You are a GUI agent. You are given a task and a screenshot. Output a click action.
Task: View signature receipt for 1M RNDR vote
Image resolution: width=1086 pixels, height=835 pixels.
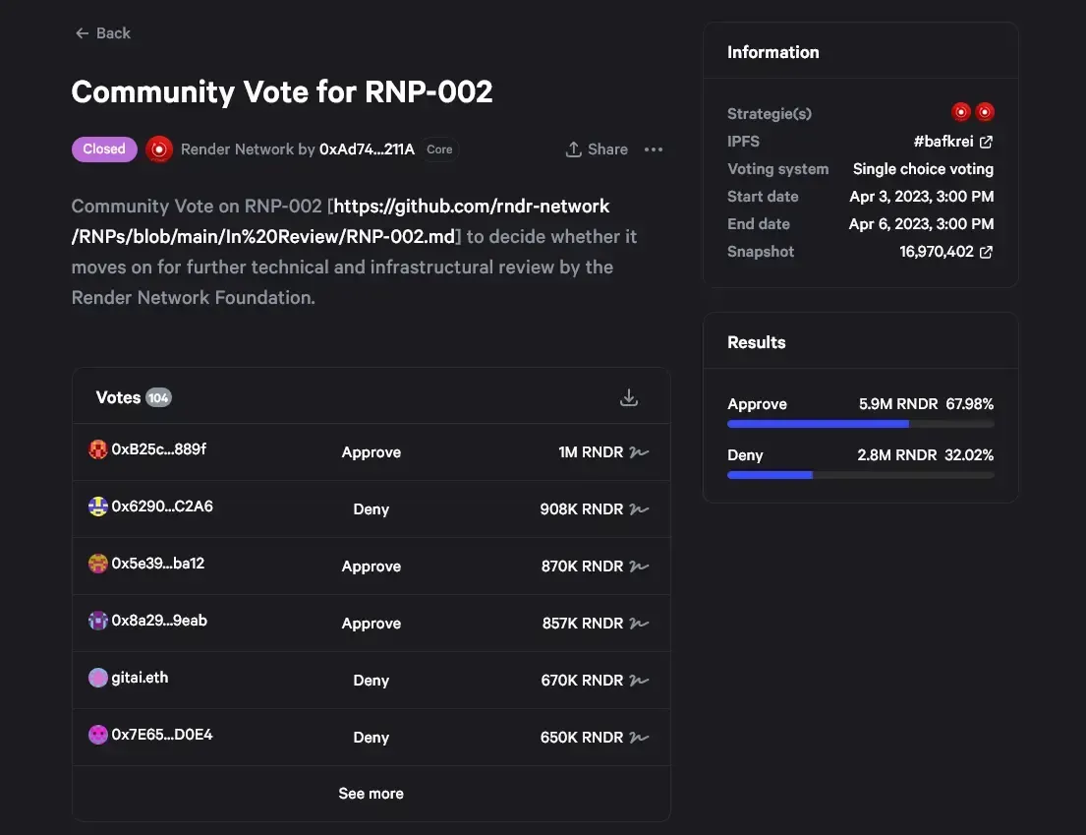coord(639,452)
